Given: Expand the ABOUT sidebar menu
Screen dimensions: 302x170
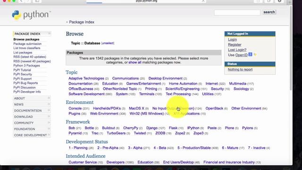Looking at the screenshot, I should [32, 98].
